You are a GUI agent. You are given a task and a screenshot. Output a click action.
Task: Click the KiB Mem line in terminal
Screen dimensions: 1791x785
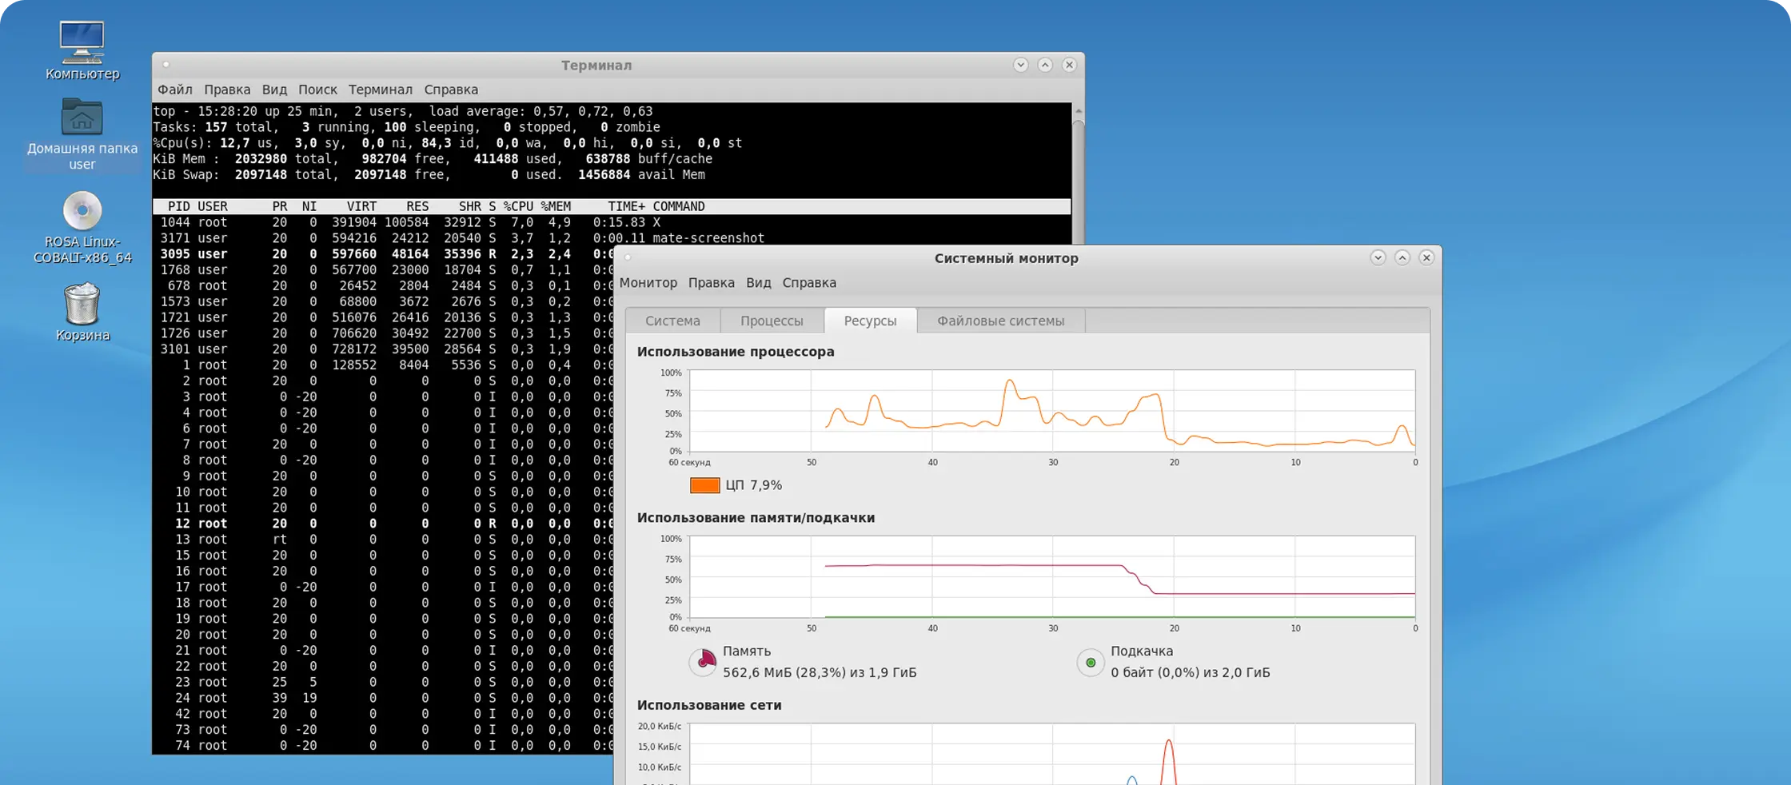433,159
